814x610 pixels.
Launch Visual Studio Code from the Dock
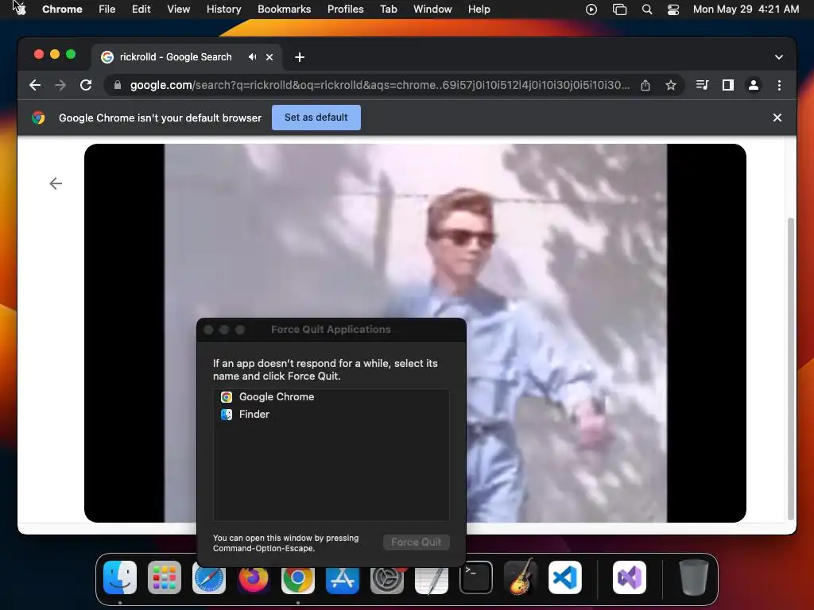pos(565,577)
